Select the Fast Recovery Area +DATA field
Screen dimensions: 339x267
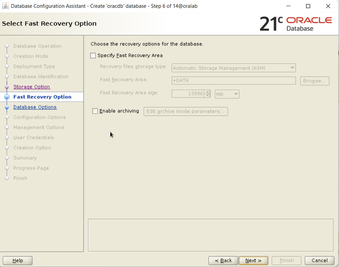tap(233, 81)
